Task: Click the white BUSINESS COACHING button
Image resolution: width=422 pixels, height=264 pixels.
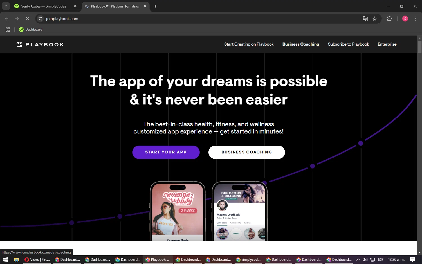Action: (x=247, y=152)
